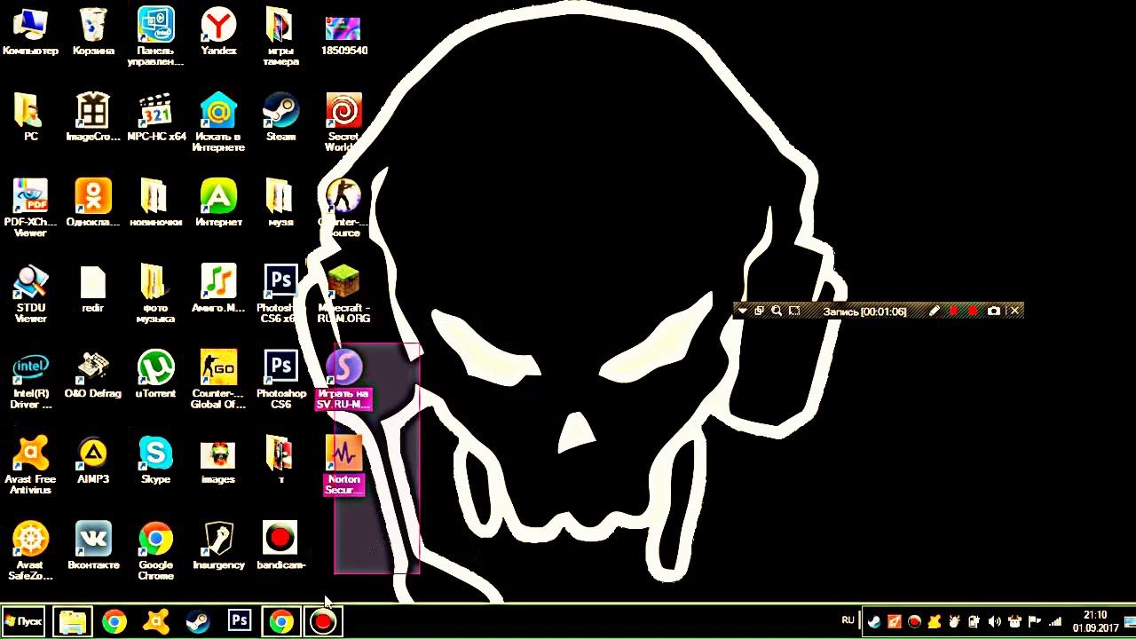Launch the Steam desktop shortcut

click(280, 118)
